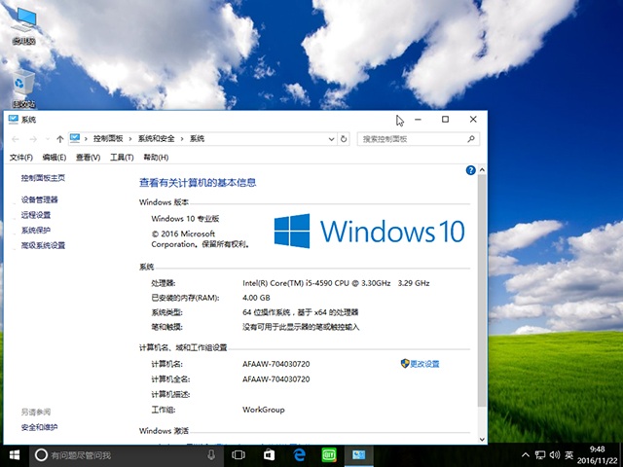Image resolution: width=623 pixels, height=467 pixels.
Task: Open Microsoft Edge from the taskbar
Action: pos(299,454)
